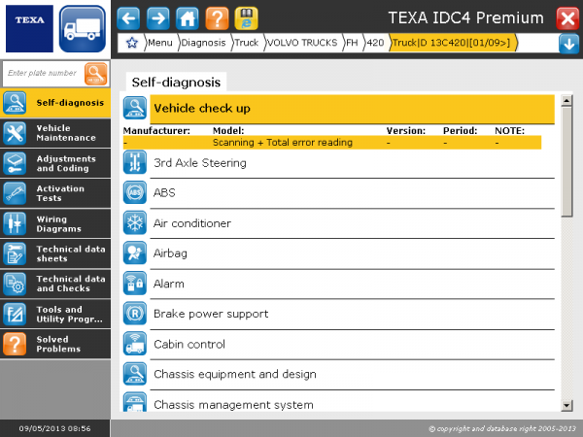Click the Vehicle check up icon

point(135,108)
